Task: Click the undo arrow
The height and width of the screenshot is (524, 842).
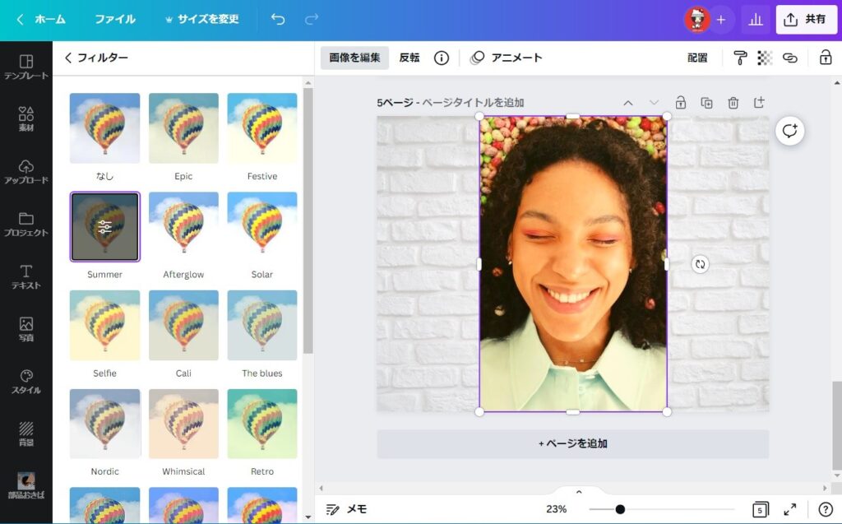Action: (278, 20)
